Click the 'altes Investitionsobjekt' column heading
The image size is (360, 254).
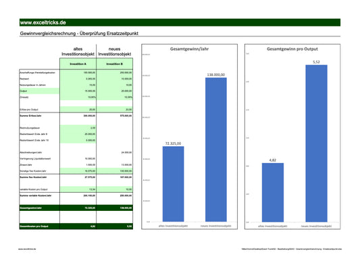coord(78,51)
